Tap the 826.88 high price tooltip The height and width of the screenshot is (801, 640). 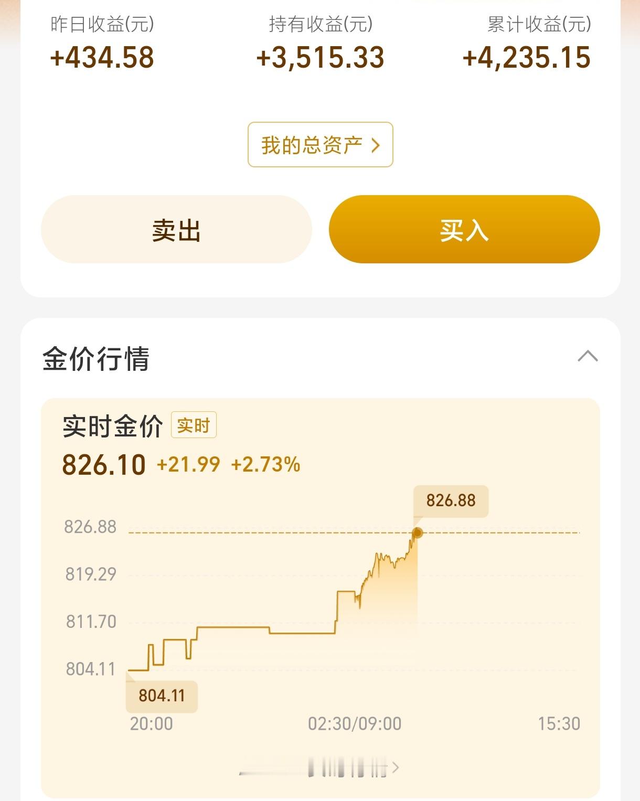451,500
